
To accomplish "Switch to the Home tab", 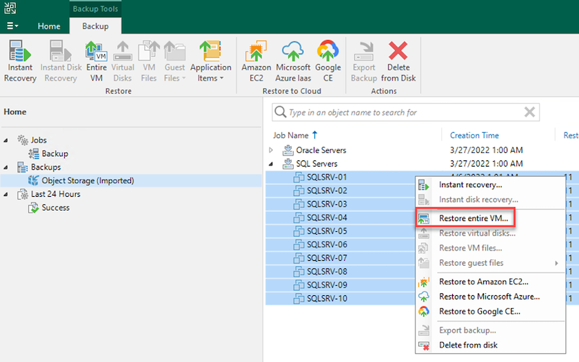I will [49, 26].
